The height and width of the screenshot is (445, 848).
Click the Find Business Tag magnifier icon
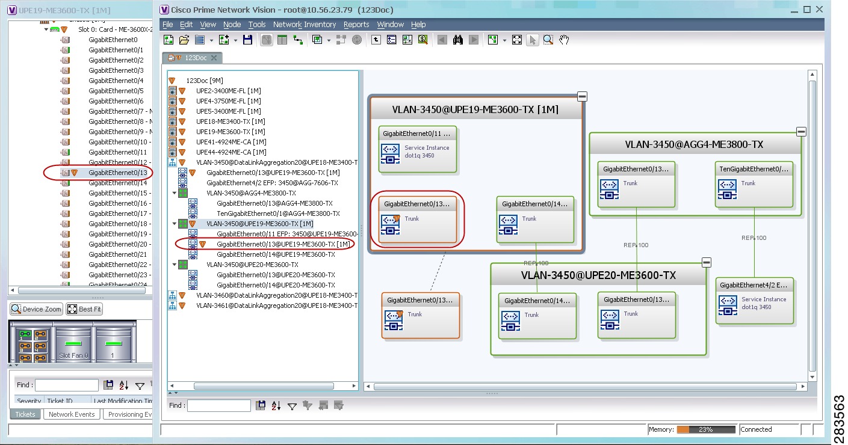pyautogui.click(x=422, y=40)
